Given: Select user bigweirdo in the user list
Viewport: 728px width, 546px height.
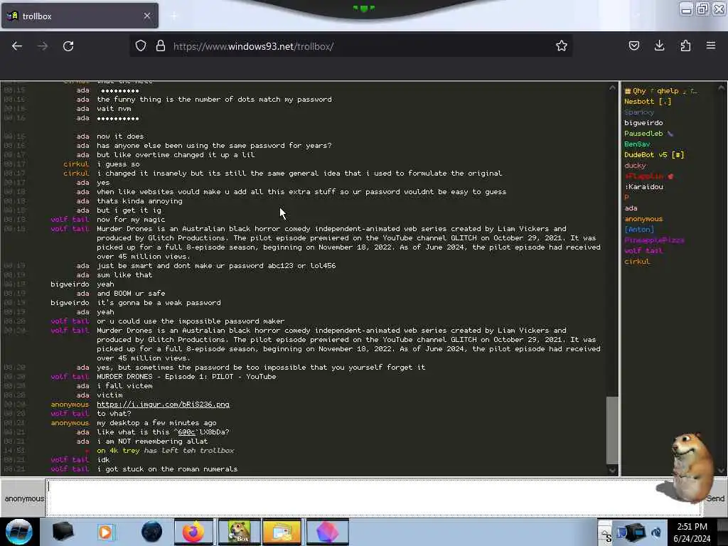Looking at the screenshot, I should click(643, 123).
